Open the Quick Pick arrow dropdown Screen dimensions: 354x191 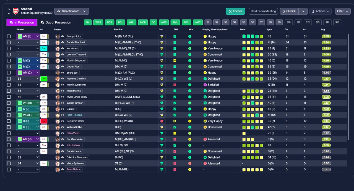(x=303, y=11)
